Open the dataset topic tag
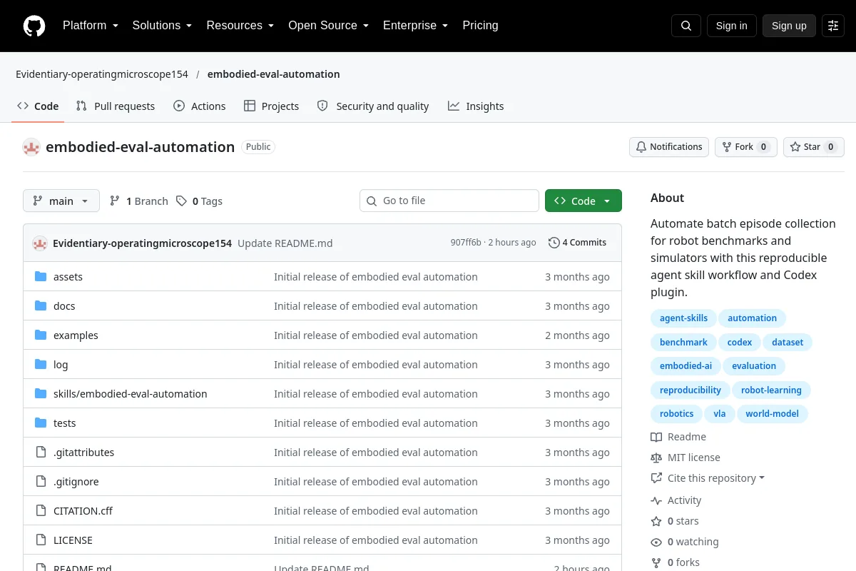 click(x=788, y=343)
